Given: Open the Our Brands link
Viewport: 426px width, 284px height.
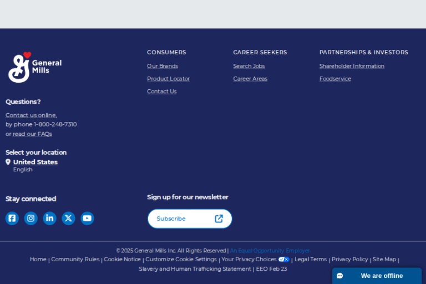Looking at the screenshot, I should coord(163,66).
